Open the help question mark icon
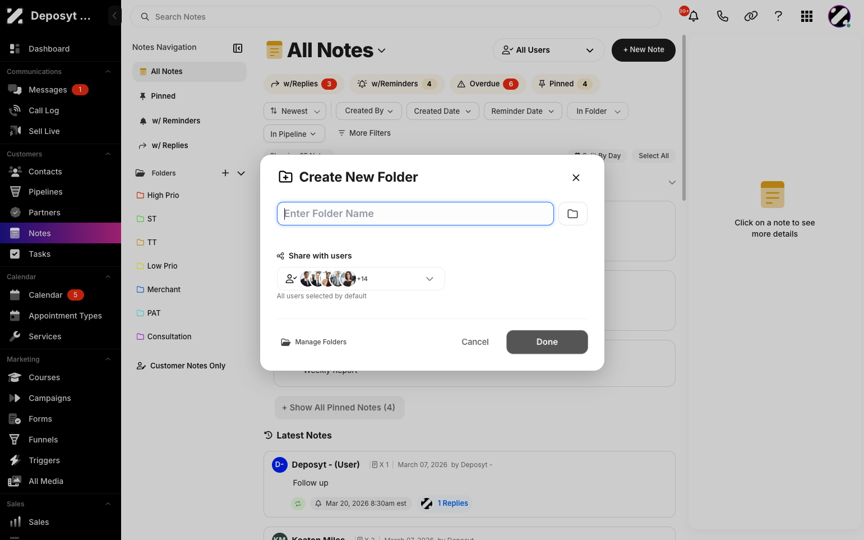This screenshot has width=864, height=540. pos(778,16)
